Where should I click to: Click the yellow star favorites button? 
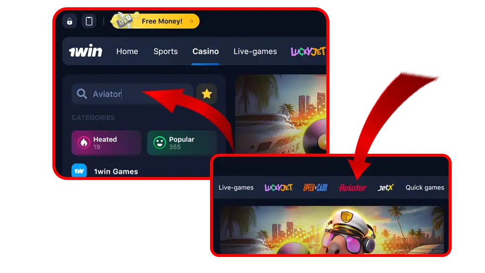(x=207, y=94)
